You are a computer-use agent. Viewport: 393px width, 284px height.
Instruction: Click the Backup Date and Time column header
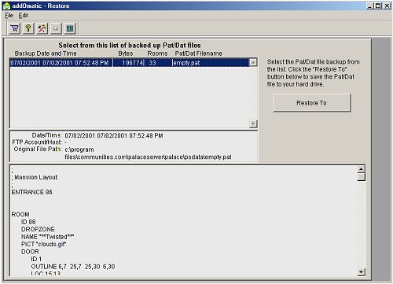coord(46,53)
